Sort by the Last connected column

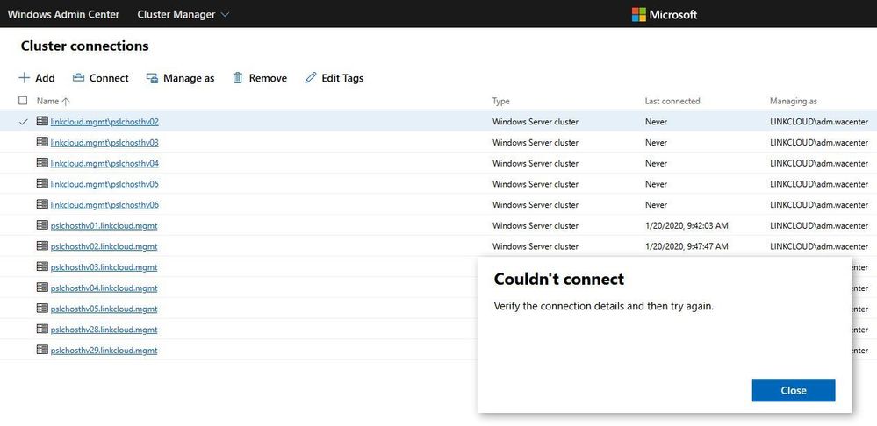point(672,101)
